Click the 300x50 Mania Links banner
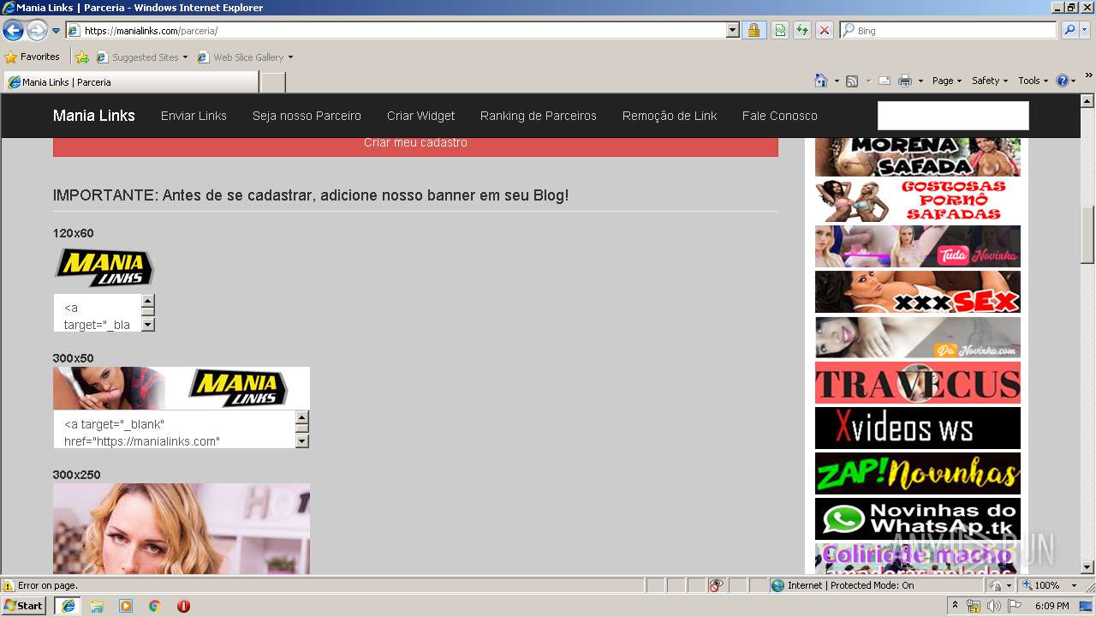 pos(182,388)
